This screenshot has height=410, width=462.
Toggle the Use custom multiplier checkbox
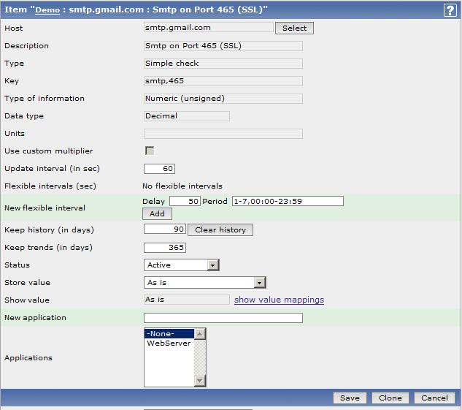point(150,151)
